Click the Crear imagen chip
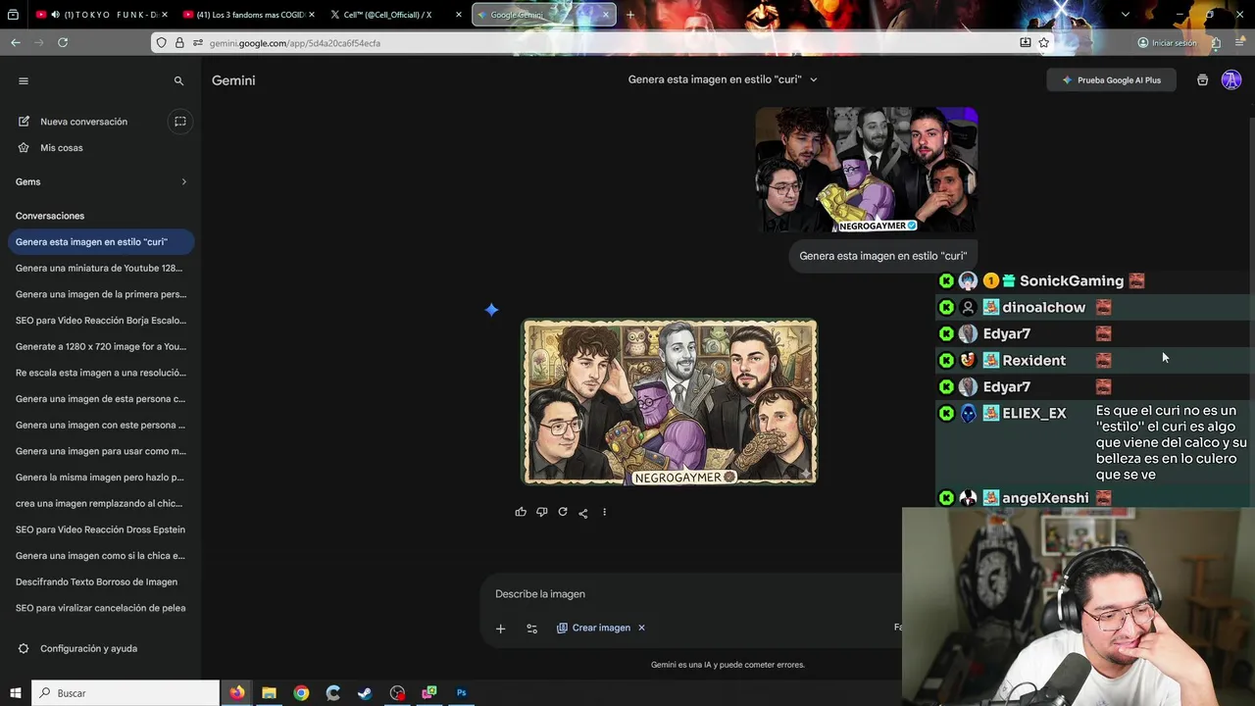The width and height of the screenshot is (1255, 706). point(594,628)
